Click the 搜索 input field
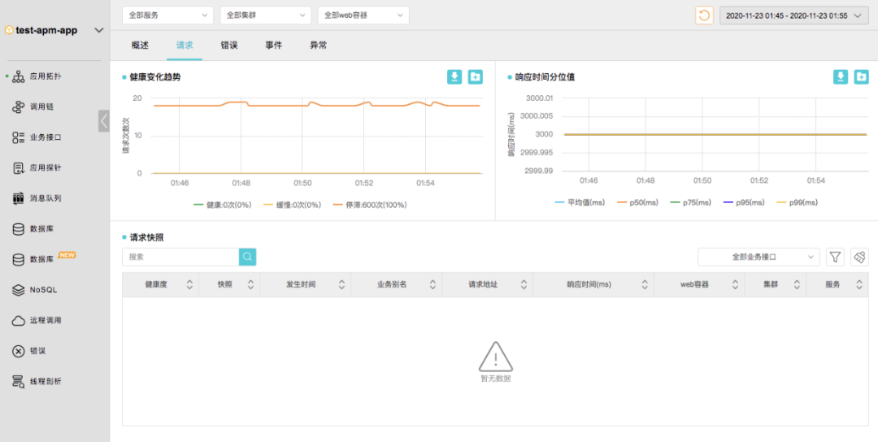The width and height of the screenshot is (878, 442). coord(180,258)
